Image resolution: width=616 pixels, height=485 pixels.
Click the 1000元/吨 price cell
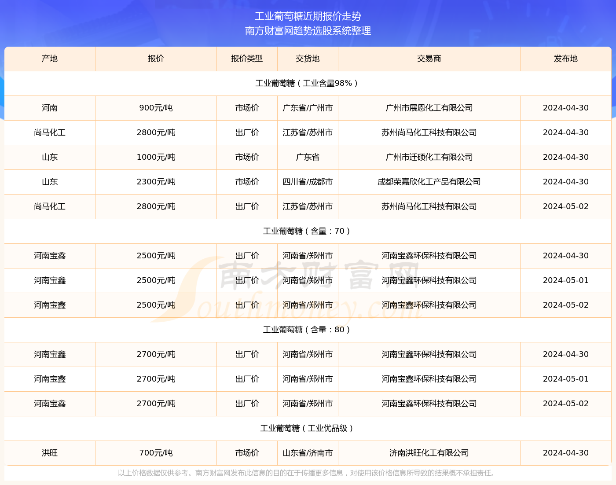tap(156, 157)
